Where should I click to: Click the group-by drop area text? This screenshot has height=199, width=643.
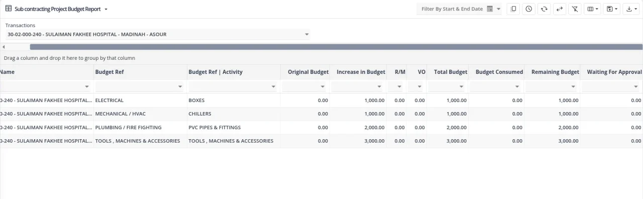[69, 58]
